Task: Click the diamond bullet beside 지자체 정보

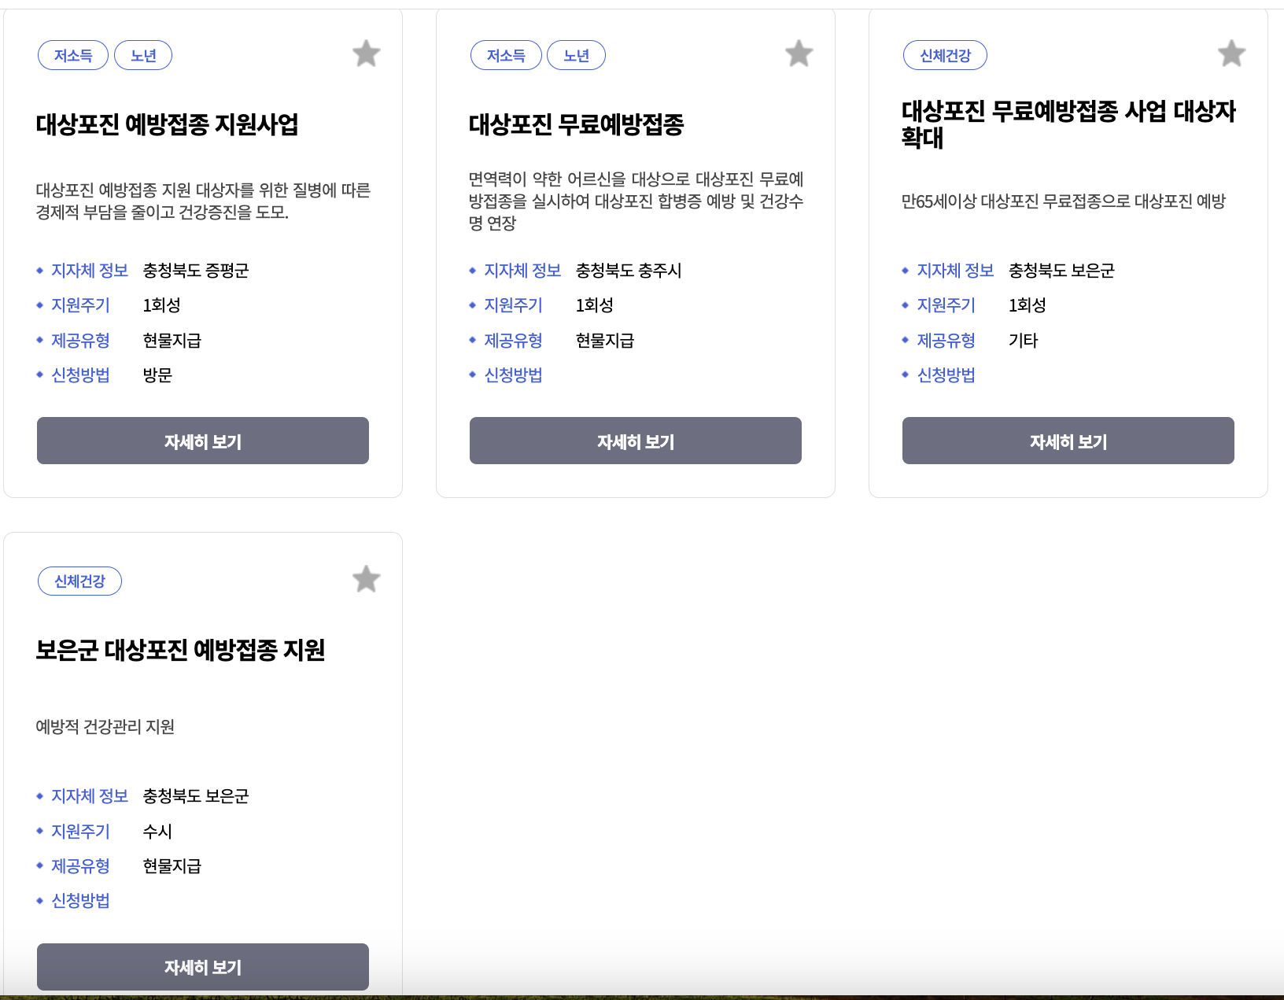Action: point(39,271)
